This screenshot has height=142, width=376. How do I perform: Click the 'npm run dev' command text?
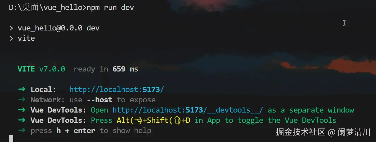tap(110, 8)
